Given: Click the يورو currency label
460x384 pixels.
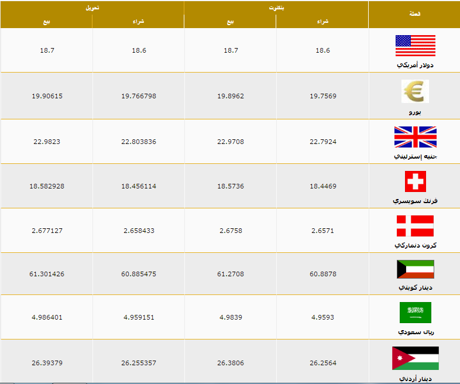Looking at the screenshot, I should (x=415, y=112).
